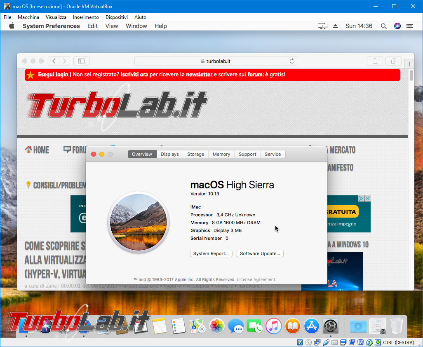Switch to the Displays tab
This screenshot has width=423, height=347.
(x=170, y=154)
